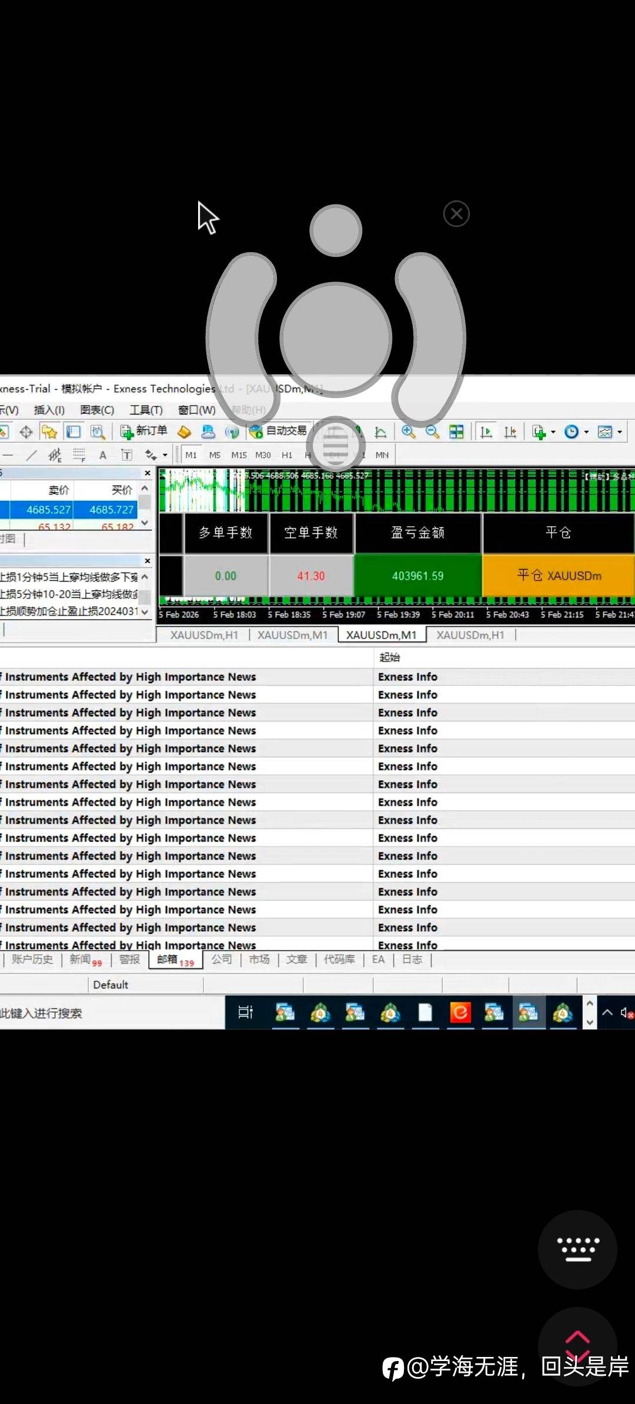635x1404 pixels.
Task: Open the red browser icon in taskbar
Action: click(x=460, y=1012)
